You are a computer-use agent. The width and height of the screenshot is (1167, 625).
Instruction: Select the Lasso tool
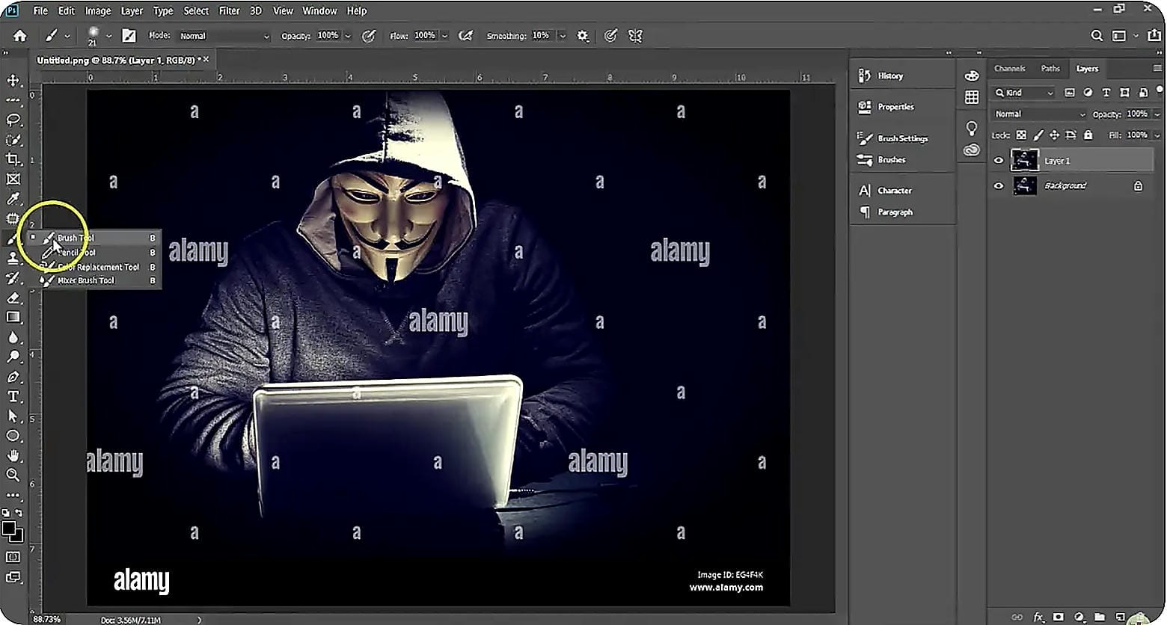pos(13,120)
